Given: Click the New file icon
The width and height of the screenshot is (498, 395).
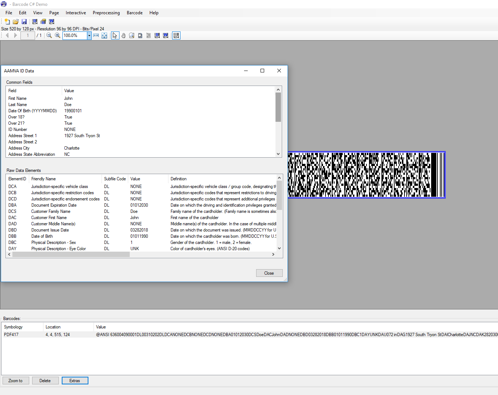Looking at the screenshot, I should (7, 22).
